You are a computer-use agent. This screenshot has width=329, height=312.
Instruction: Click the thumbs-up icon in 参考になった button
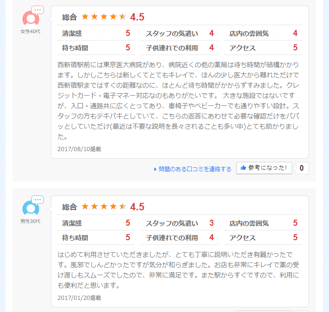coord(243,168)
